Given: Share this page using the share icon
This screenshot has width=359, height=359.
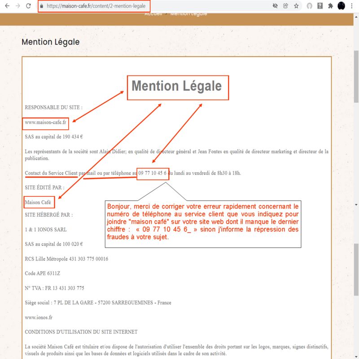Looking at the screenshot, I should tap(285, 6).
